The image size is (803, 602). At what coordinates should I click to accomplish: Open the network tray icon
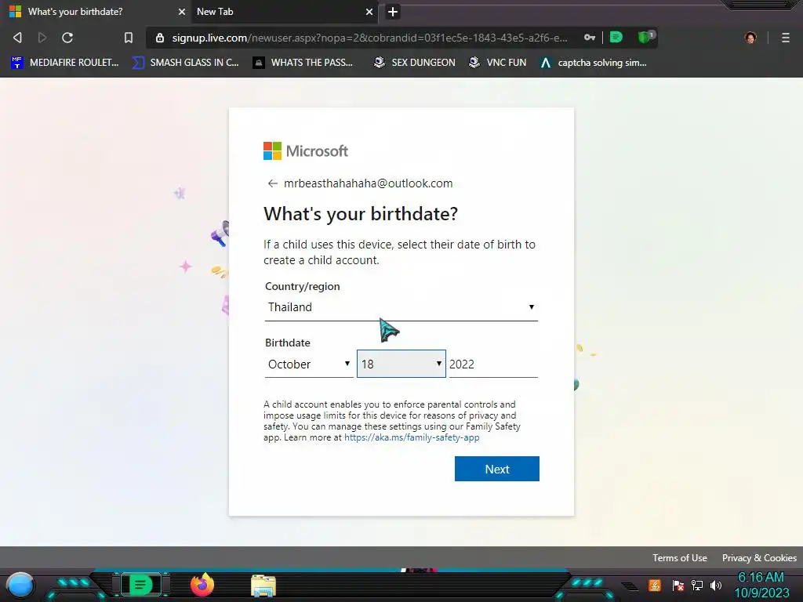coord(697,585)
